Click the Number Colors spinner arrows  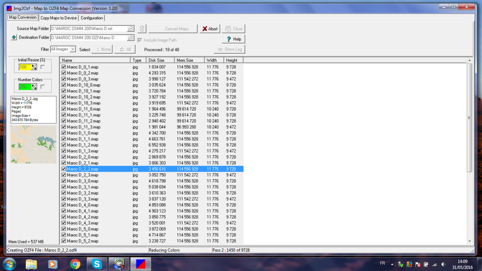(34, 87)
